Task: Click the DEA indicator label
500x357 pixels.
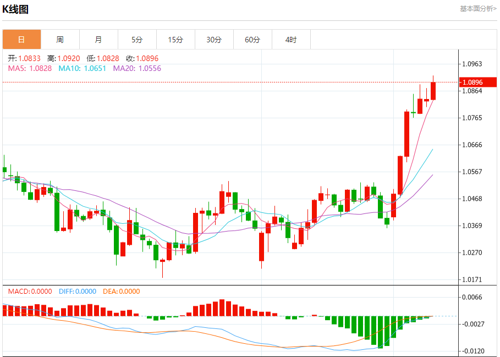Action: pos(122,292)
